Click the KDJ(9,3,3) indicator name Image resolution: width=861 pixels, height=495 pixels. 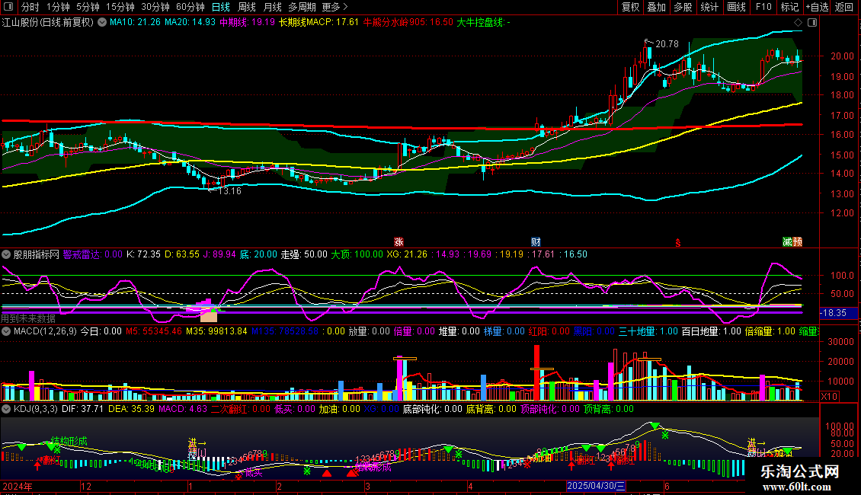coord(35,409)
